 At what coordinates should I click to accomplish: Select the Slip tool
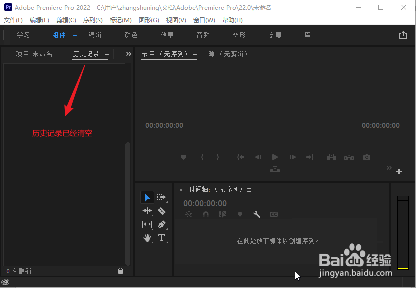click(x=147, y=224)
